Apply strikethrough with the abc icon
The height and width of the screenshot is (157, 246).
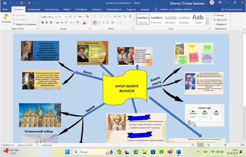coord(58,23)
